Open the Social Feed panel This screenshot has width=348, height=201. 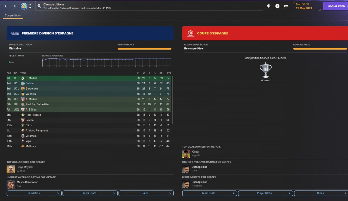click(x=335, y=6)
